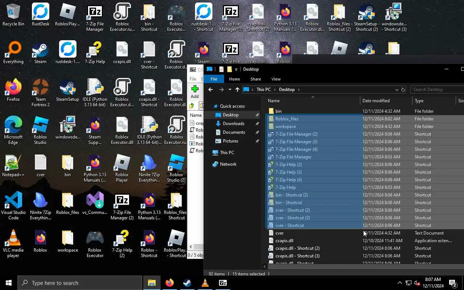Switch to the Home ribbon tab
Screen dimensions: 464x290
[234, 79]
